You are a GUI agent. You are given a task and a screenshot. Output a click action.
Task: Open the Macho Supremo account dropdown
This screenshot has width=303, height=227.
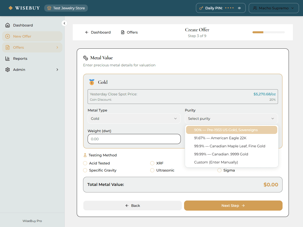tap(274, 8)
